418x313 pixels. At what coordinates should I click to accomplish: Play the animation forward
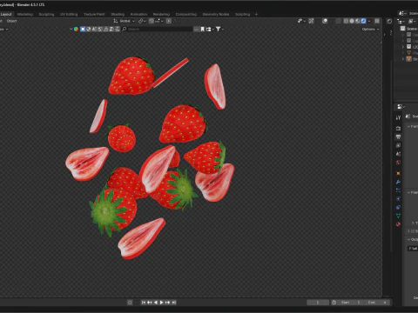pyautogui.click(x=162, y=303)
